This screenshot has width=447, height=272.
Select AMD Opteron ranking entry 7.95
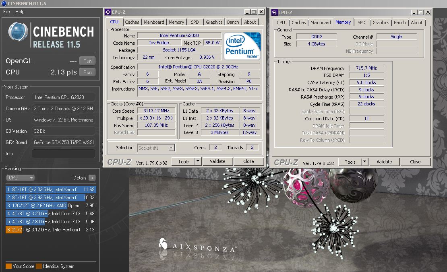click(51, 205)
